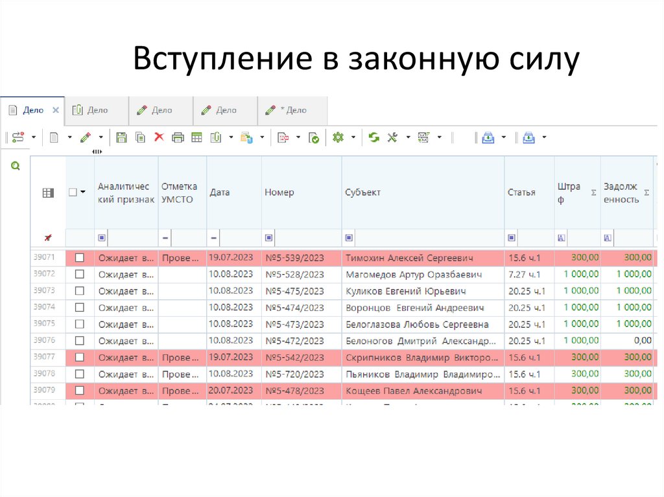Viewport: 664px width, 497px height.
Task: Open dropdown arrow next to paperclip attachment icon
Action: coord(230,137)
